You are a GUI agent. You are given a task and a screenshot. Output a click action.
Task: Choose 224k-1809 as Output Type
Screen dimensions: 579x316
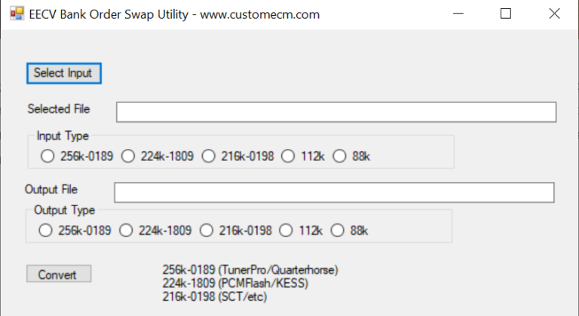(127, 230)
